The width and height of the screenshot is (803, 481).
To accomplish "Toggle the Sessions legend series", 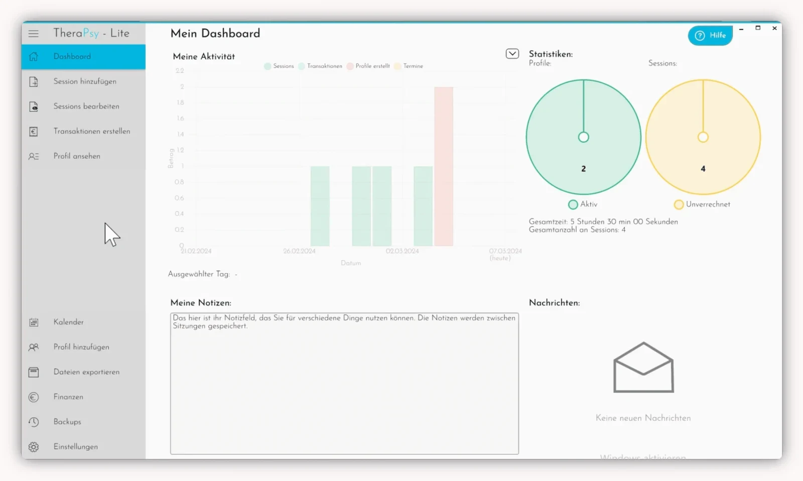I will [x=279, y=66].
